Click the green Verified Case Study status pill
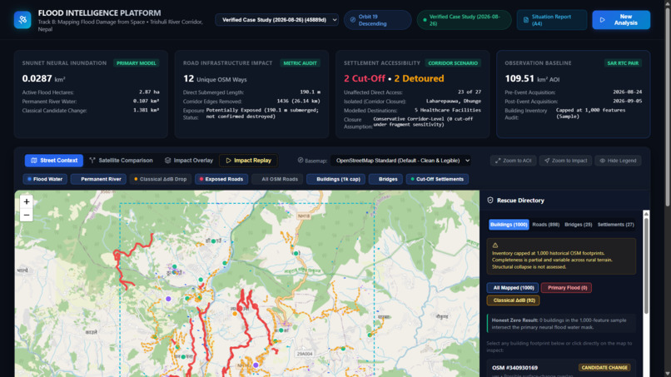The width and height of the screenshot is (671, 377). (x=464, y=20)
